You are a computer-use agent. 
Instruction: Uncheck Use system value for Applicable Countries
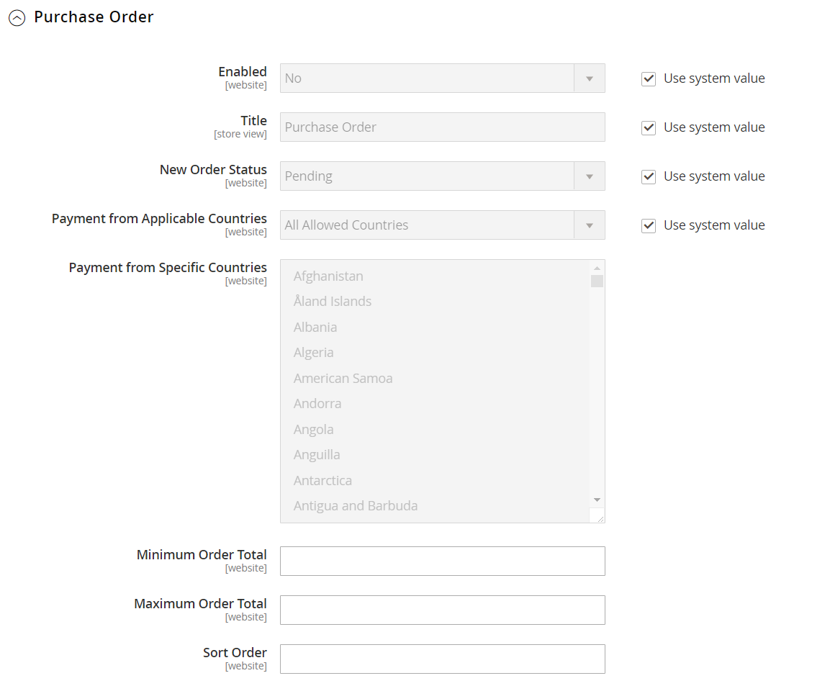(x=649, y=225)
